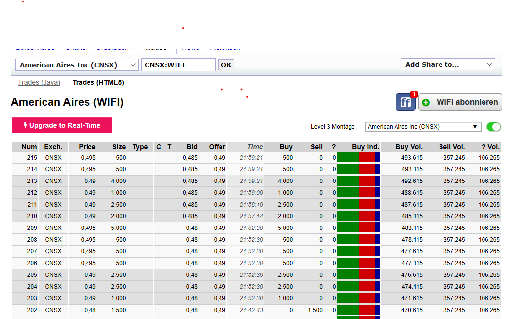Click the WIFI abonnieren button label
The height and width of the screenshot is (319, 528).
[x=467, y=102]
